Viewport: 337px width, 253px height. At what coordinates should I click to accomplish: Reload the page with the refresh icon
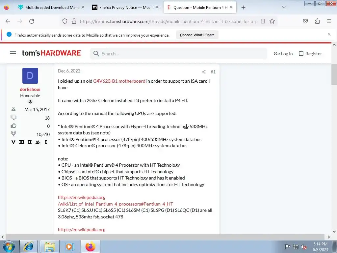32,21
